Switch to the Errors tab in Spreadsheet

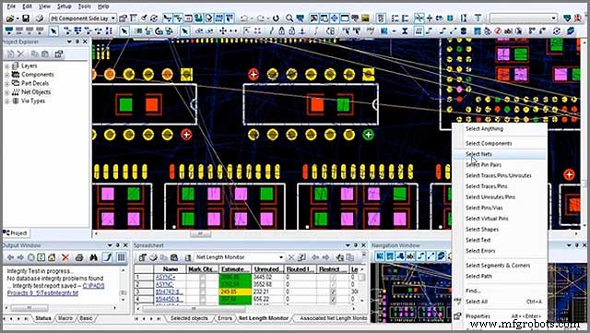tap(225, 318)
